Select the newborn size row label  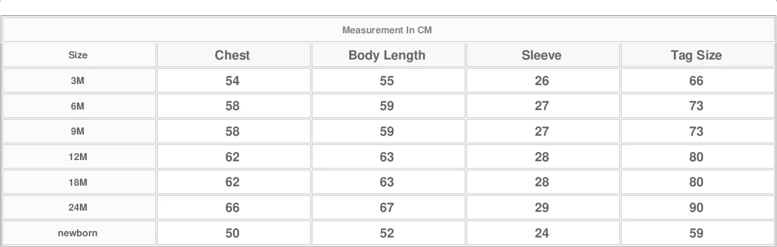(x=78, y=233)
